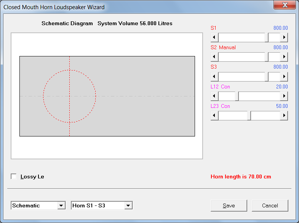Increase S3 with the right arrow

click(x=284, y=77)
